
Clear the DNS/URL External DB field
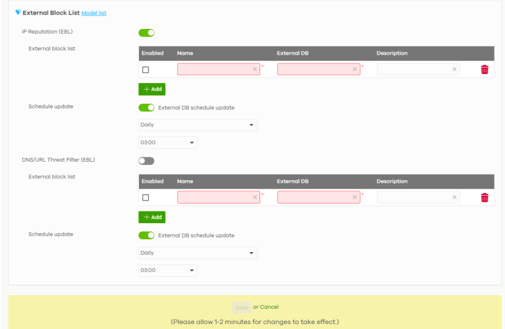coord(355,197)
